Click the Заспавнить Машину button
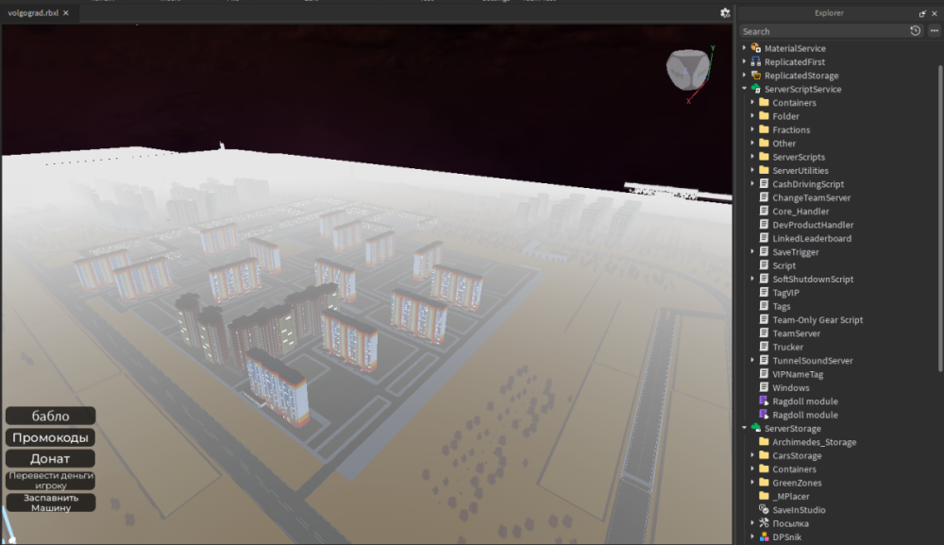Image resolution: width=944 pixels, height=545 pixels. [x=51, y=502]
